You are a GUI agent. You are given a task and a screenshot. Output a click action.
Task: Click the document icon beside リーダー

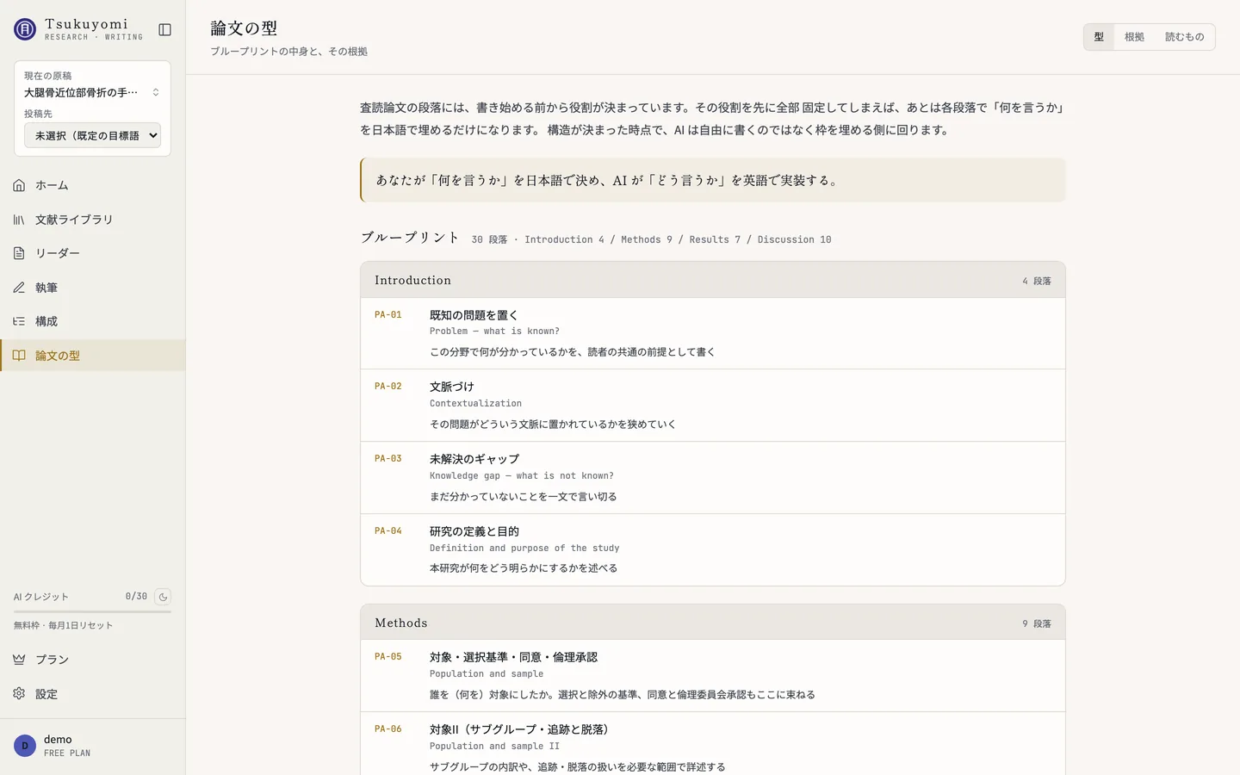click(19, 253)
